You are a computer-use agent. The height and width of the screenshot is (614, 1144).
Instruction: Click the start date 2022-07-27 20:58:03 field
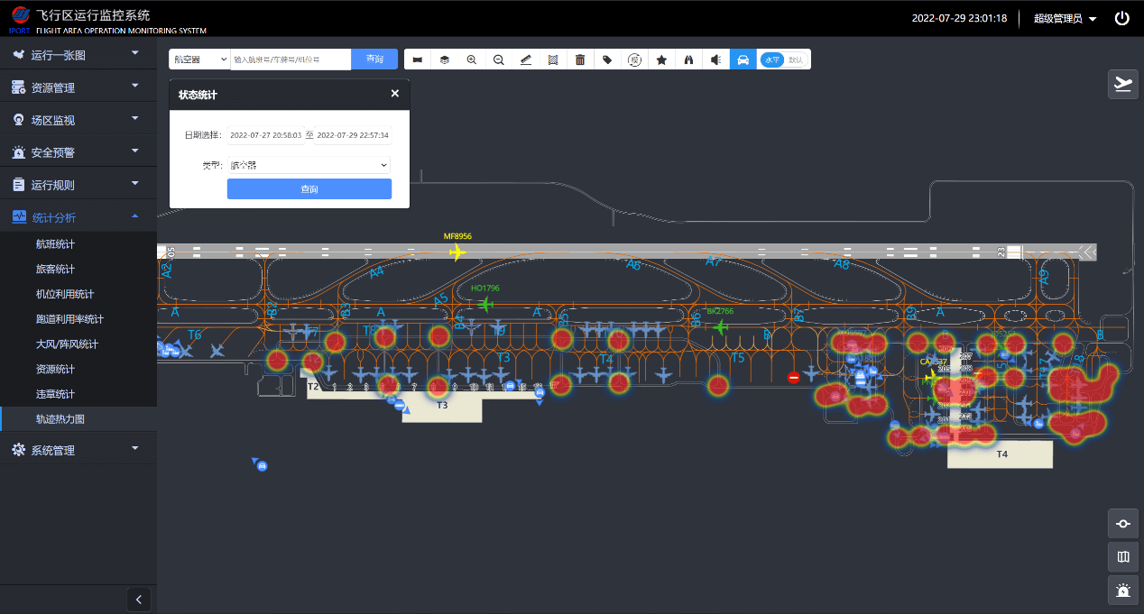[x=265, y=135]
